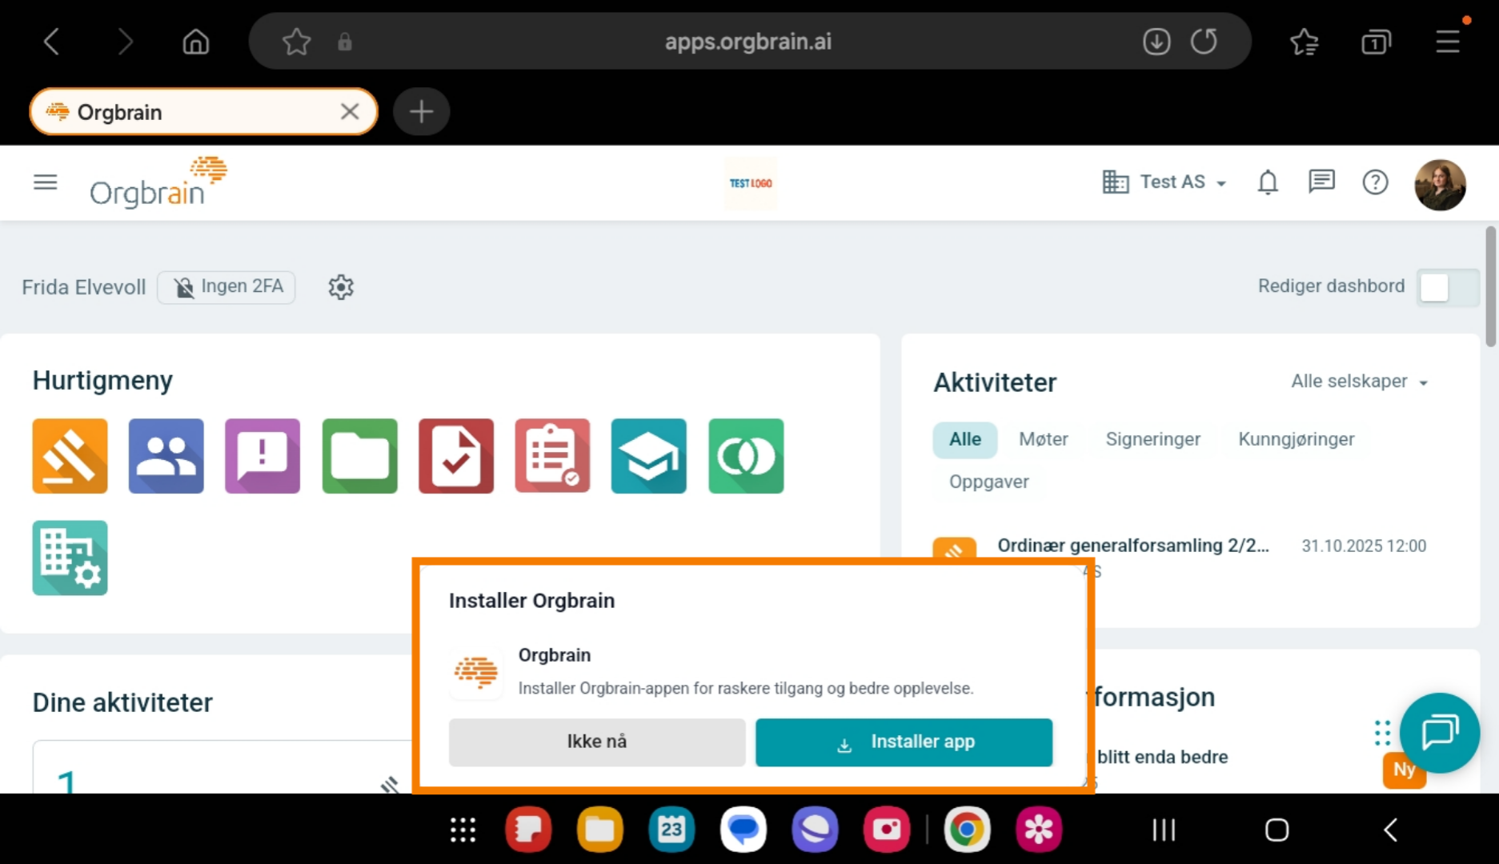
Task: Expand the Alle selskaper dropdown
Action: pos(1358,382)
